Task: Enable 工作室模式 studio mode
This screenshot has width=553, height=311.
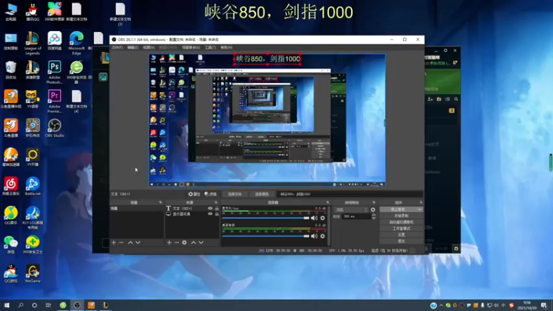Action: (x=401, y=229)
